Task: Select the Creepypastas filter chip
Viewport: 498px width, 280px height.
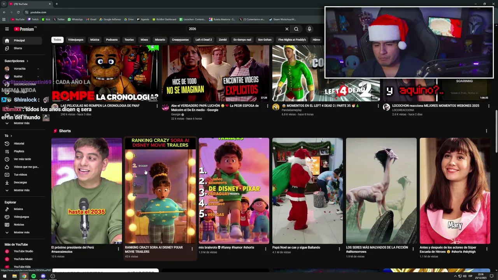Action: click(180, 40)
